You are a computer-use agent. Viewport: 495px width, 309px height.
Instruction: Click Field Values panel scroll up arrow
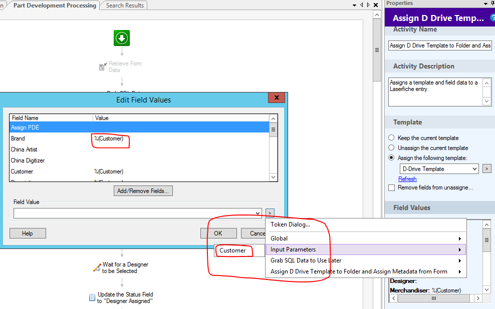coord(486,224)
